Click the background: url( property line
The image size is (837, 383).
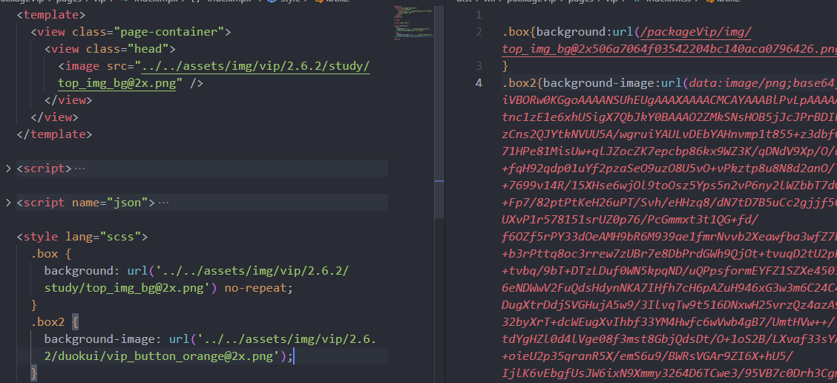point(197,272)
